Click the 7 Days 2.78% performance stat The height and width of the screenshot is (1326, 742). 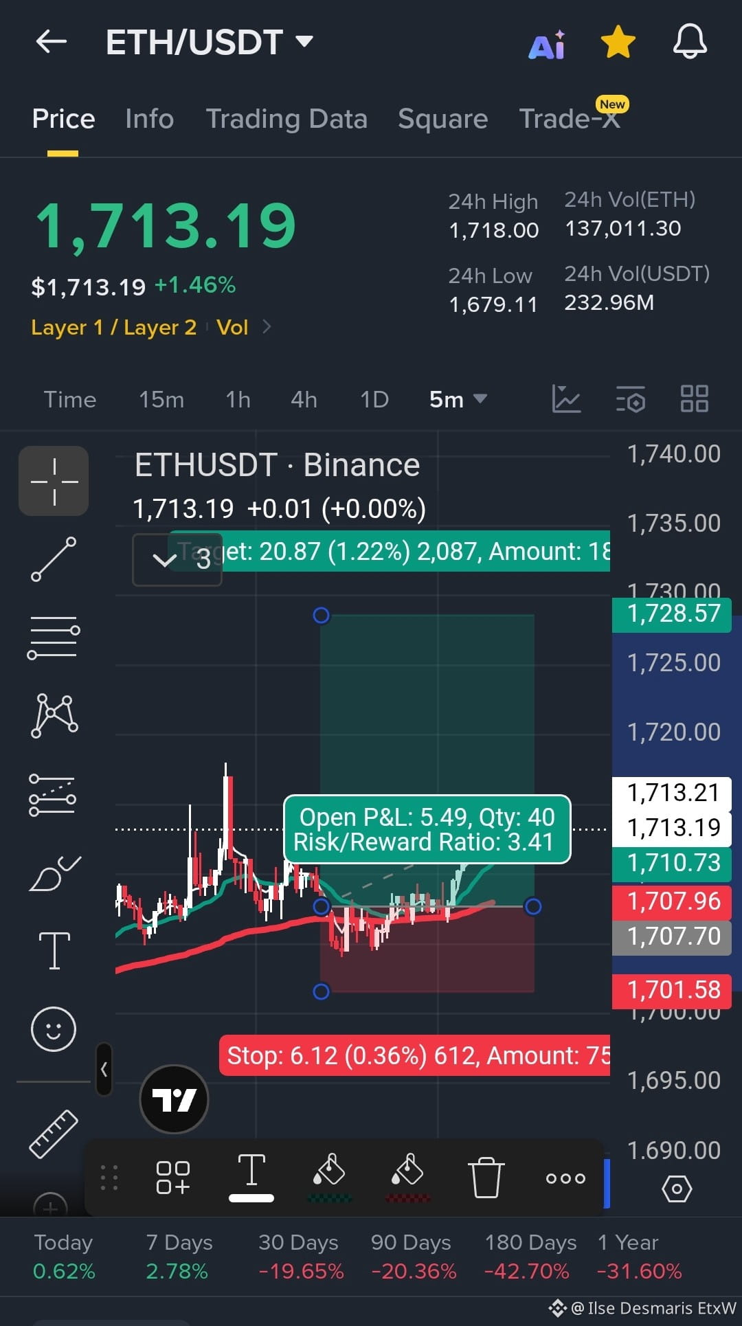click(x=179, y=1257)
